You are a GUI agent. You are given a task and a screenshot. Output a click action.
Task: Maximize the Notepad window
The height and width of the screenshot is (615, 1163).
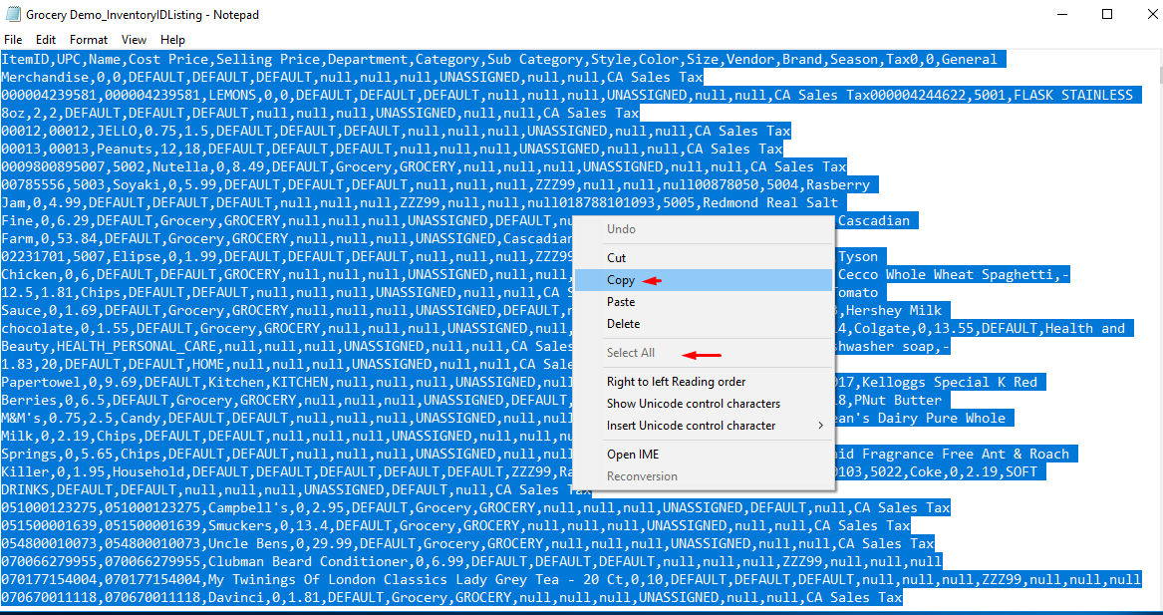coord(1106,14)
